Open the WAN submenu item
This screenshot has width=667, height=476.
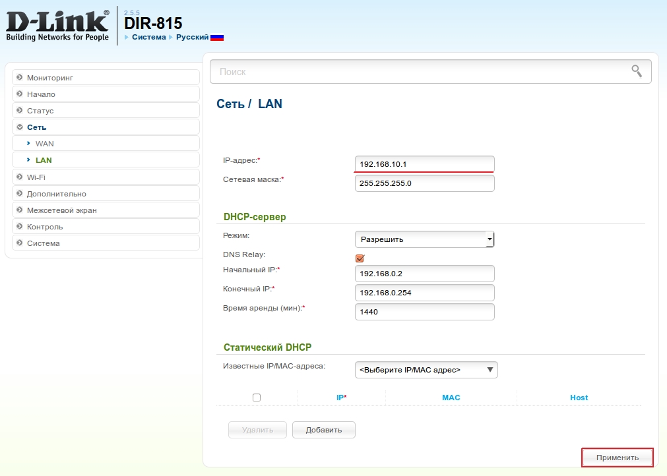tap(45, 144)
